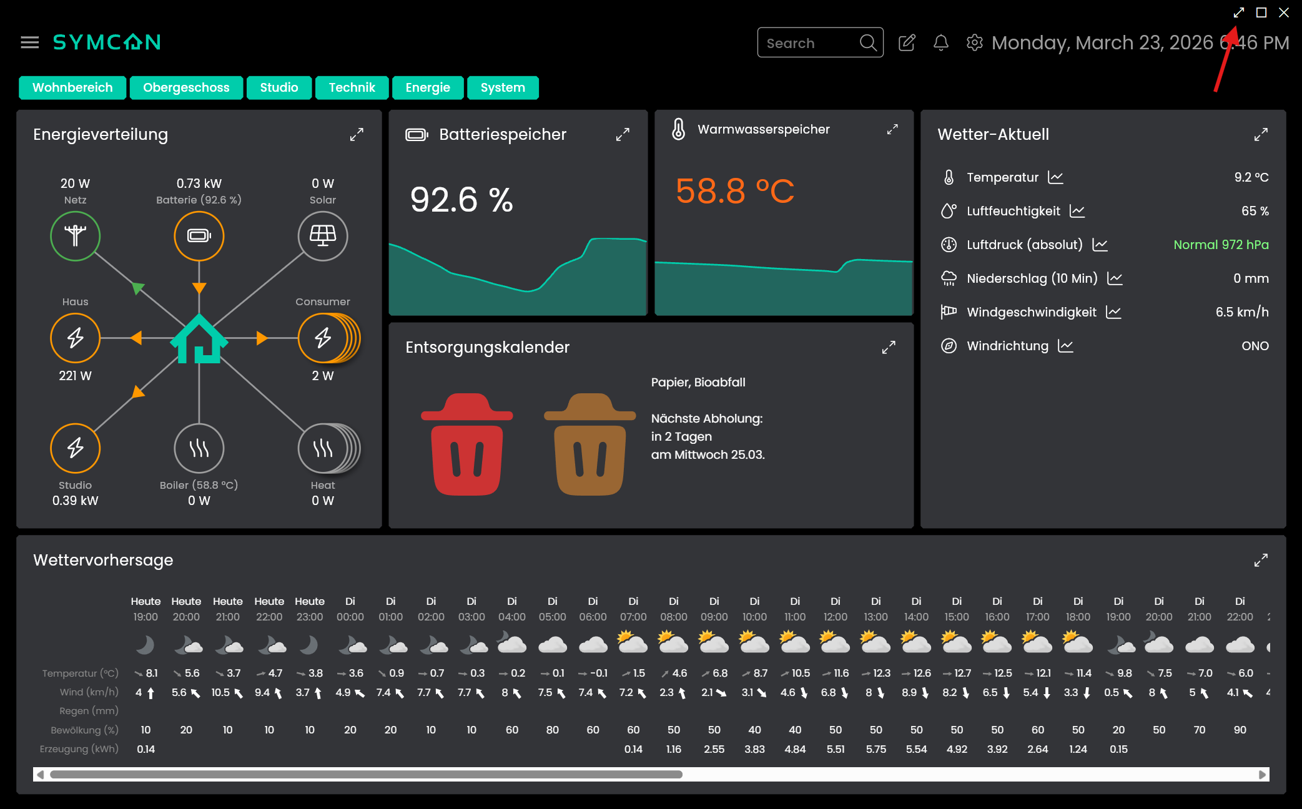Click the Boiler heat circle icon

[199, 448]
